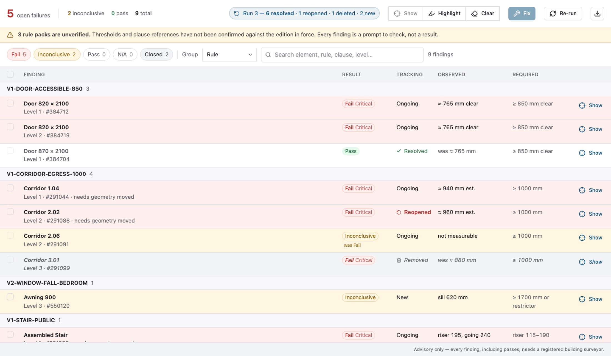The height and width of the screenshot is (356, 611).
Task: Tick checkbox for Corridor 2.02
Action: (10, 212)
